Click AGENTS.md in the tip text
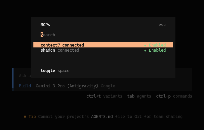 click(x=102, y=116)
